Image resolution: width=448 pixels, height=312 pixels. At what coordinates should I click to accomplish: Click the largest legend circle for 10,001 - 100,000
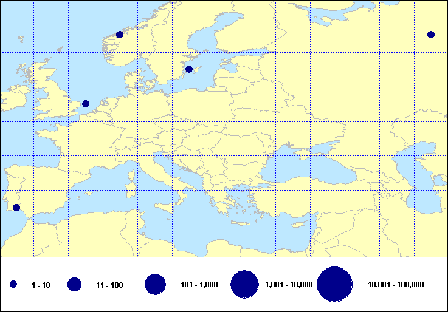pyautogui.click(x=335, y=285)
